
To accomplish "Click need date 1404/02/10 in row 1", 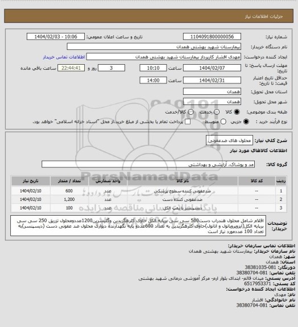I will tap(31, 191).
